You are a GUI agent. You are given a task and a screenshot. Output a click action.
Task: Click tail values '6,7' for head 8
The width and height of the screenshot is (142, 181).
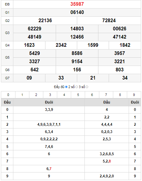point(49,169)
